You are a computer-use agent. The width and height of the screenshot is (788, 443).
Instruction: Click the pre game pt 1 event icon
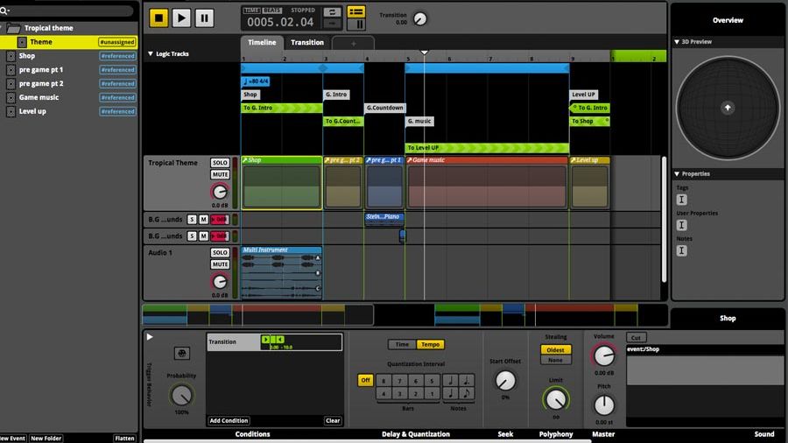[11, 70]
